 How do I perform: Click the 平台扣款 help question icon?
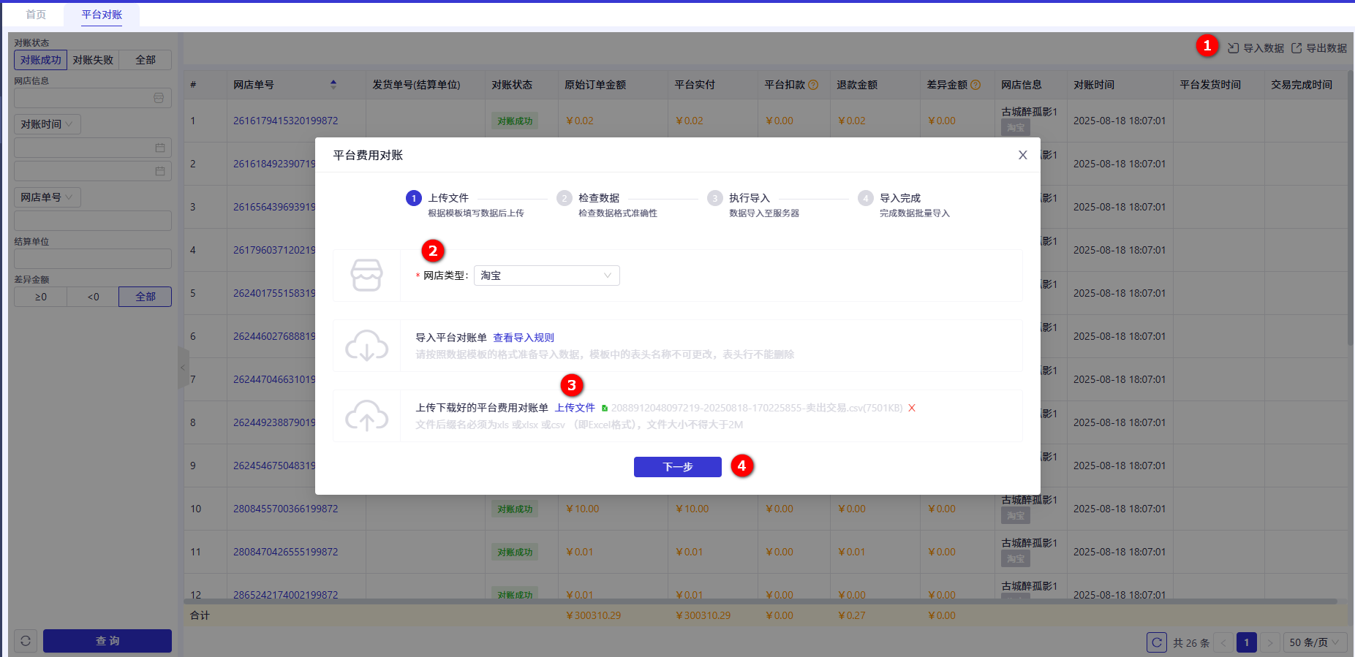[813, 85]
